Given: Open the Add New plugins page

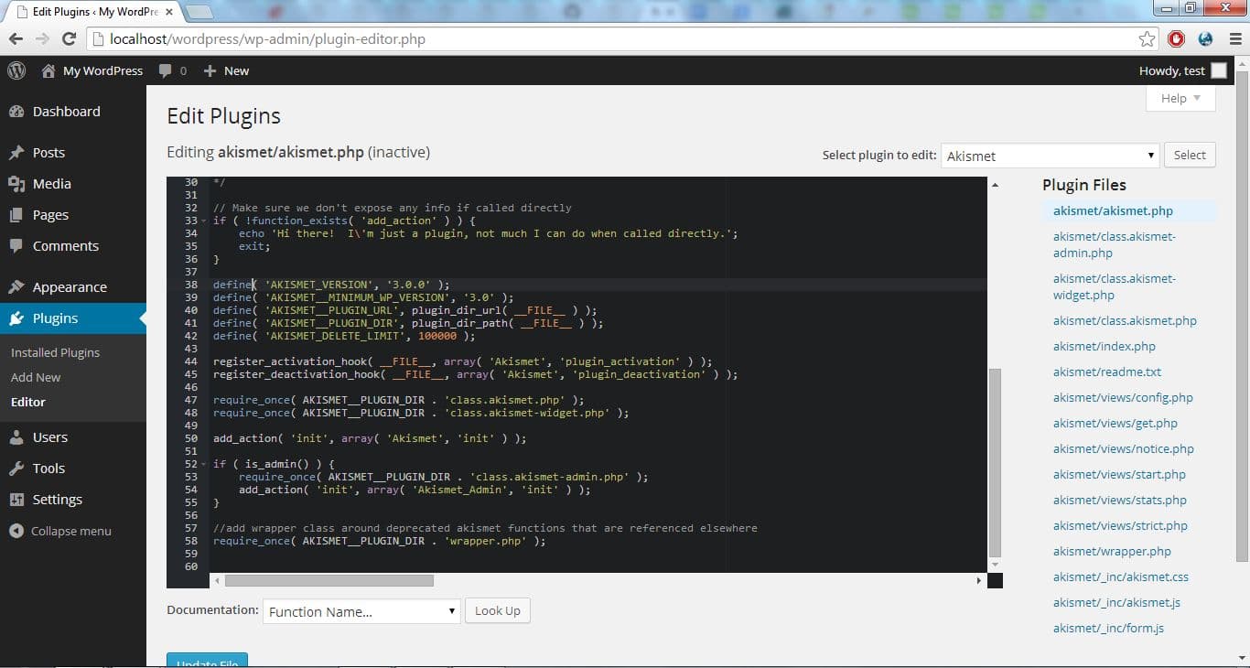Looking at the screenshot, I should (35, 376).
